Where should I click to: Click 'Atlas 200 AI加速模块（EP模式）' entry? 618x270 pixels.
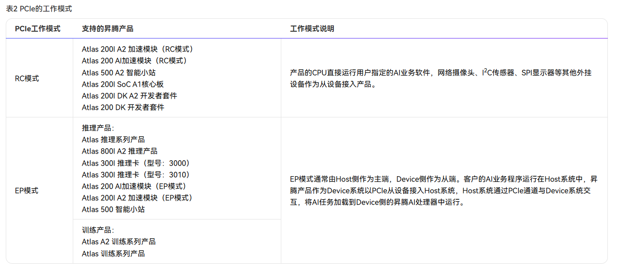(134, 186)
